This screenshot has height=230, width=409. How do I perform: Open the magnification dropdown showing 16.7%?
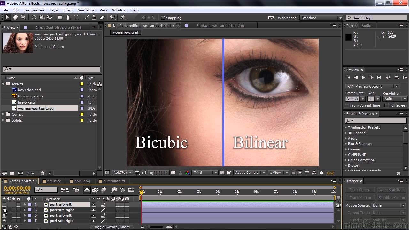point(123,172)
